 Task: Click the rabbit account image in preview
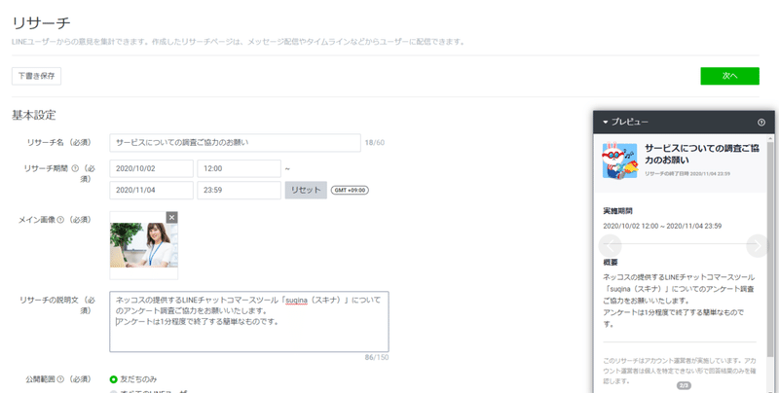619,161
